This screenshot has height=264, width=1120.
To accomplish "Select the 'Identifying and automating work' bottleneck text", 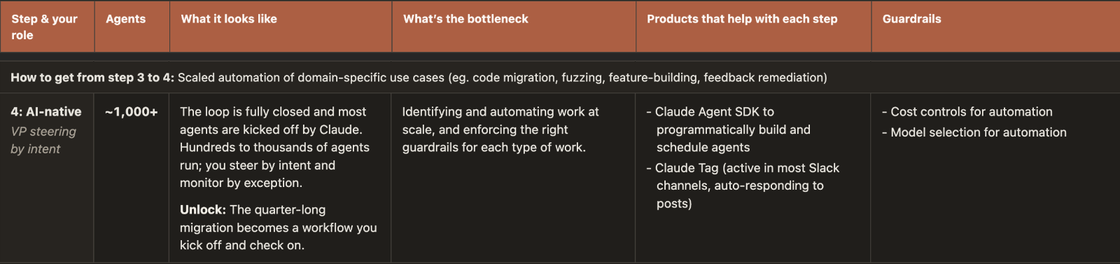I will (500, 130).
